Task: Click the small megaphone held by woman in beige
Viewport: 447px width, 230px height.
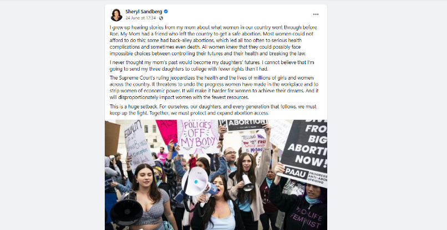Action: coord(247,182)
